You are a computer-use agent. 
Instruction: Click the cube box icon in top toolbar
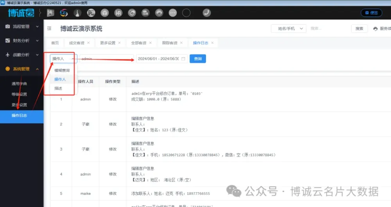pyautogui.click(x=104, y=12)
